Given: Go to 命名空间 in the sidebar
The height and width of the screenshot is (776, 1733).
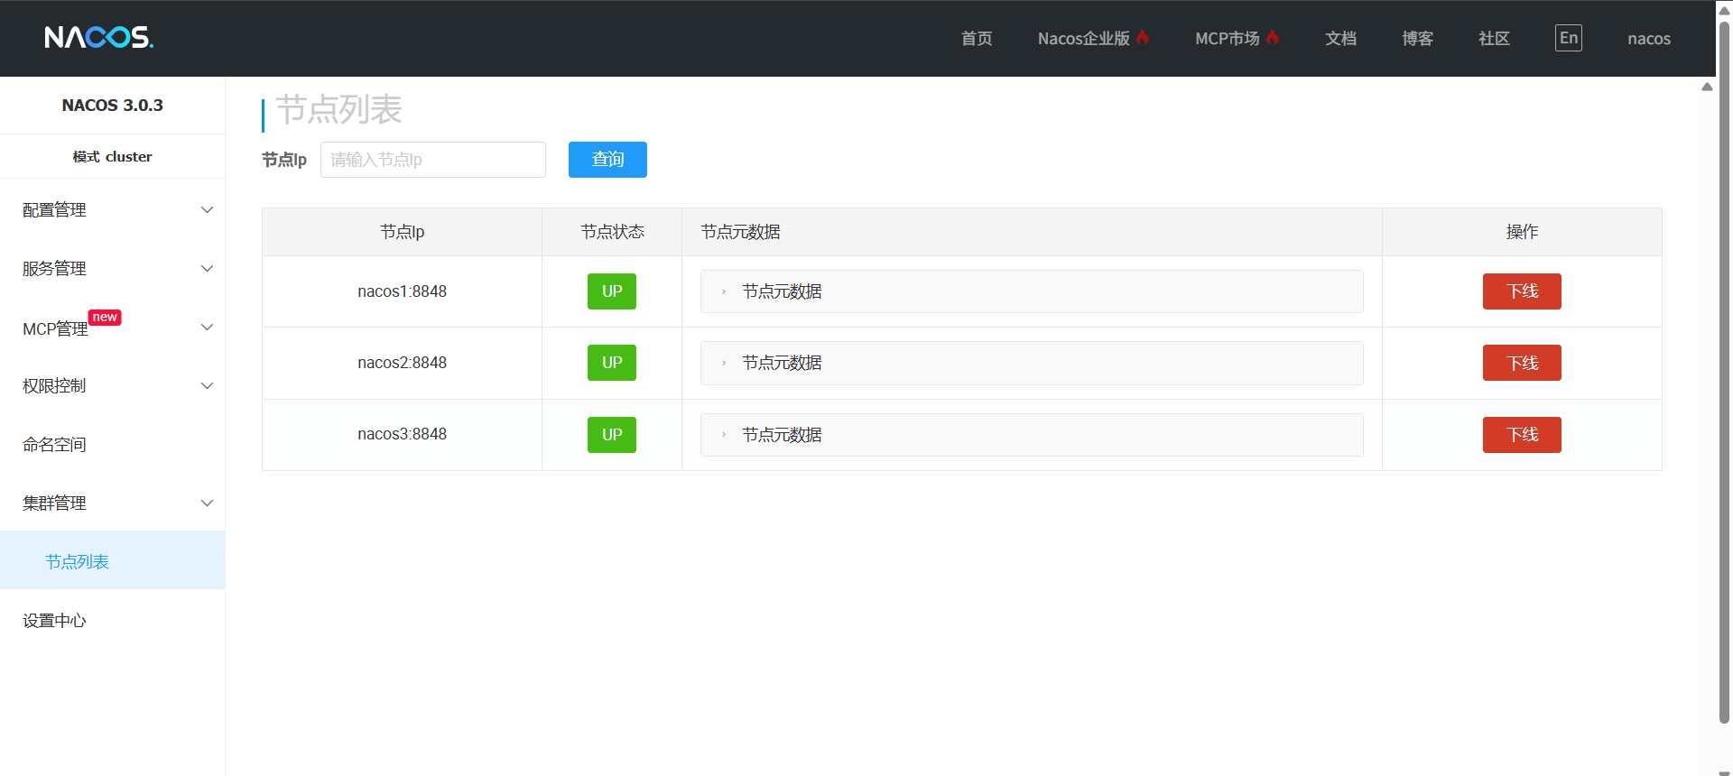Looking at the screenshot, I should pos(113,445).
